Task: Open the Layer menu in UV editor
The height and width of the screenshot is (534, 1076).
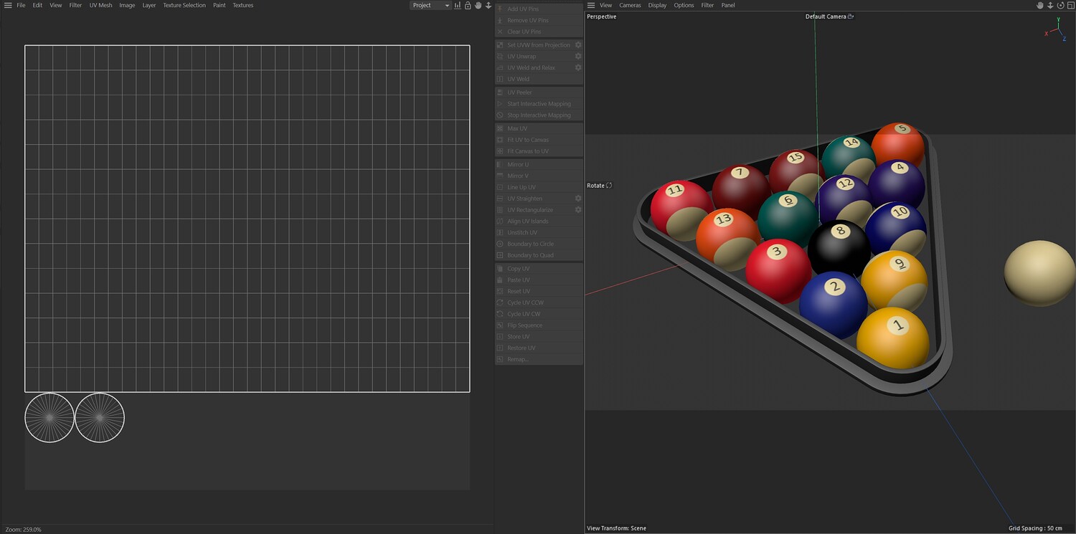Action: point(149,5)
